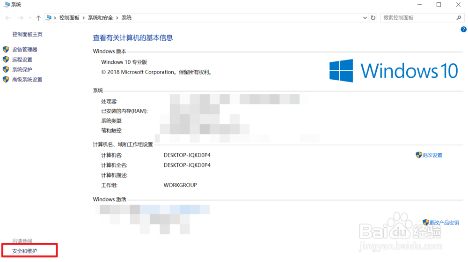Click the shield icon beside 远程设置
This screenshot has height=262, width=468.
tap(6, 59)
